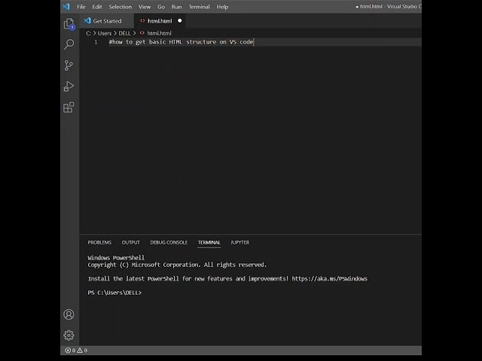Select the TERMINAL panel tab

coord(209,242)
